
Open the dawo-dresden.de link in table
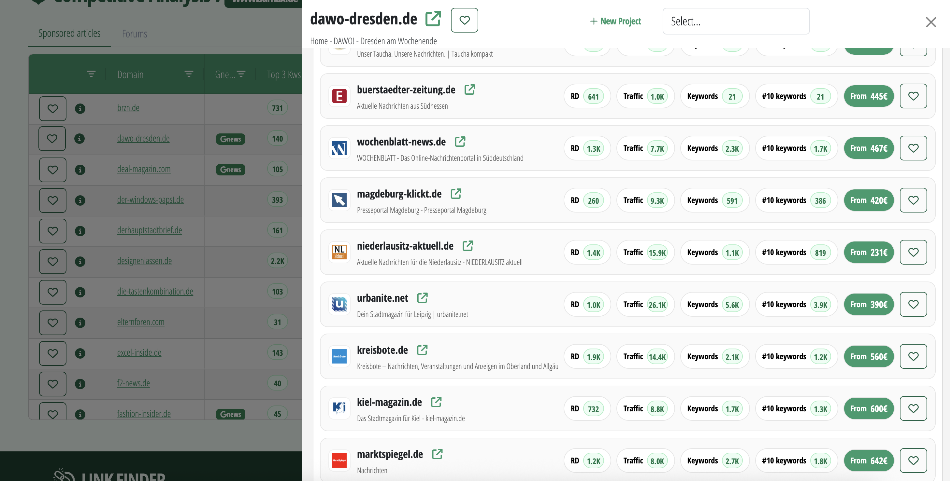point(143,139)
